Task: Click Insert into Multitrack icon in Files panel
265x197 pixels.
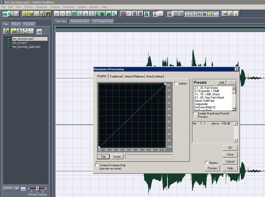Action: pyautogui.click(x=19, y=31)
